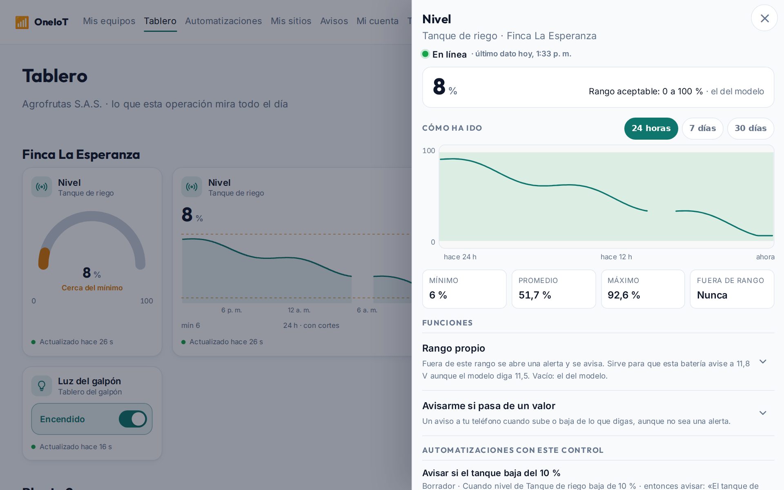Click the sensor icon on Nivel gauge card
This screenshot has width=784, height=490.
[42, 187]
